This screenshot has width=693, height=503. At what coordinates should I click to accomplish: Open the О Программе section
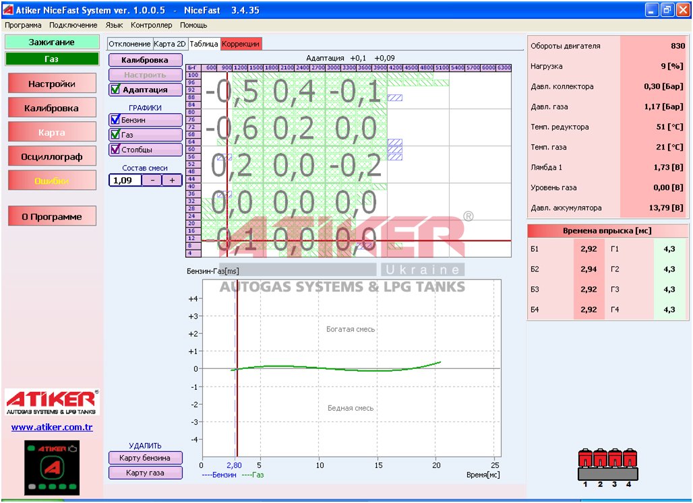pos(52,216)
